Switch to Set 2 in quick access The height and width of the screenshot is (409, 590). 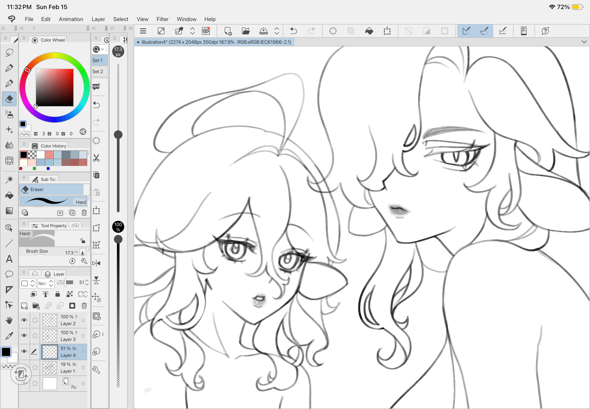pyautogui.click(x=98, y=72)
